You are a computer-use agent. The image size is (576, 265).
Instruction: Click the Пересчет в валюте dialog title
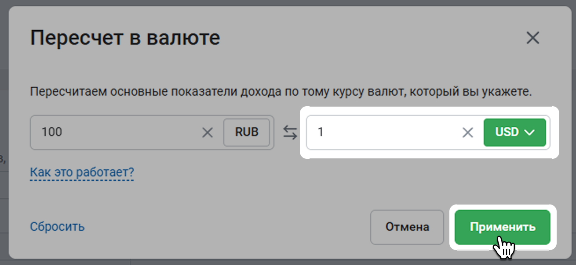pyautogui.click(x=125, y=39)
